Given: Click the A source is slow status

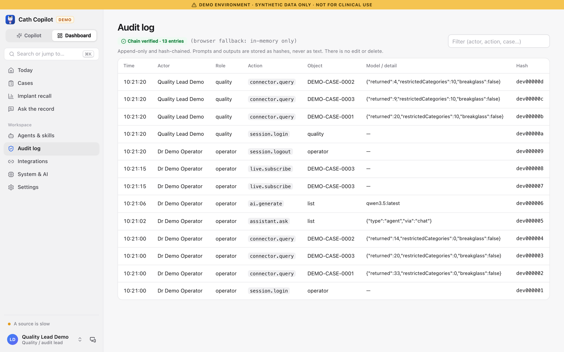Looking at the screenshot, I should point(29,324).
